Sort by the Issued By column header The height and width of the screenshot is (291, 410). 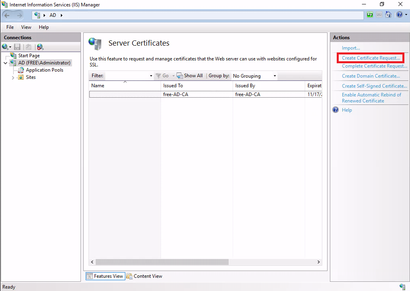pos(269,86)
